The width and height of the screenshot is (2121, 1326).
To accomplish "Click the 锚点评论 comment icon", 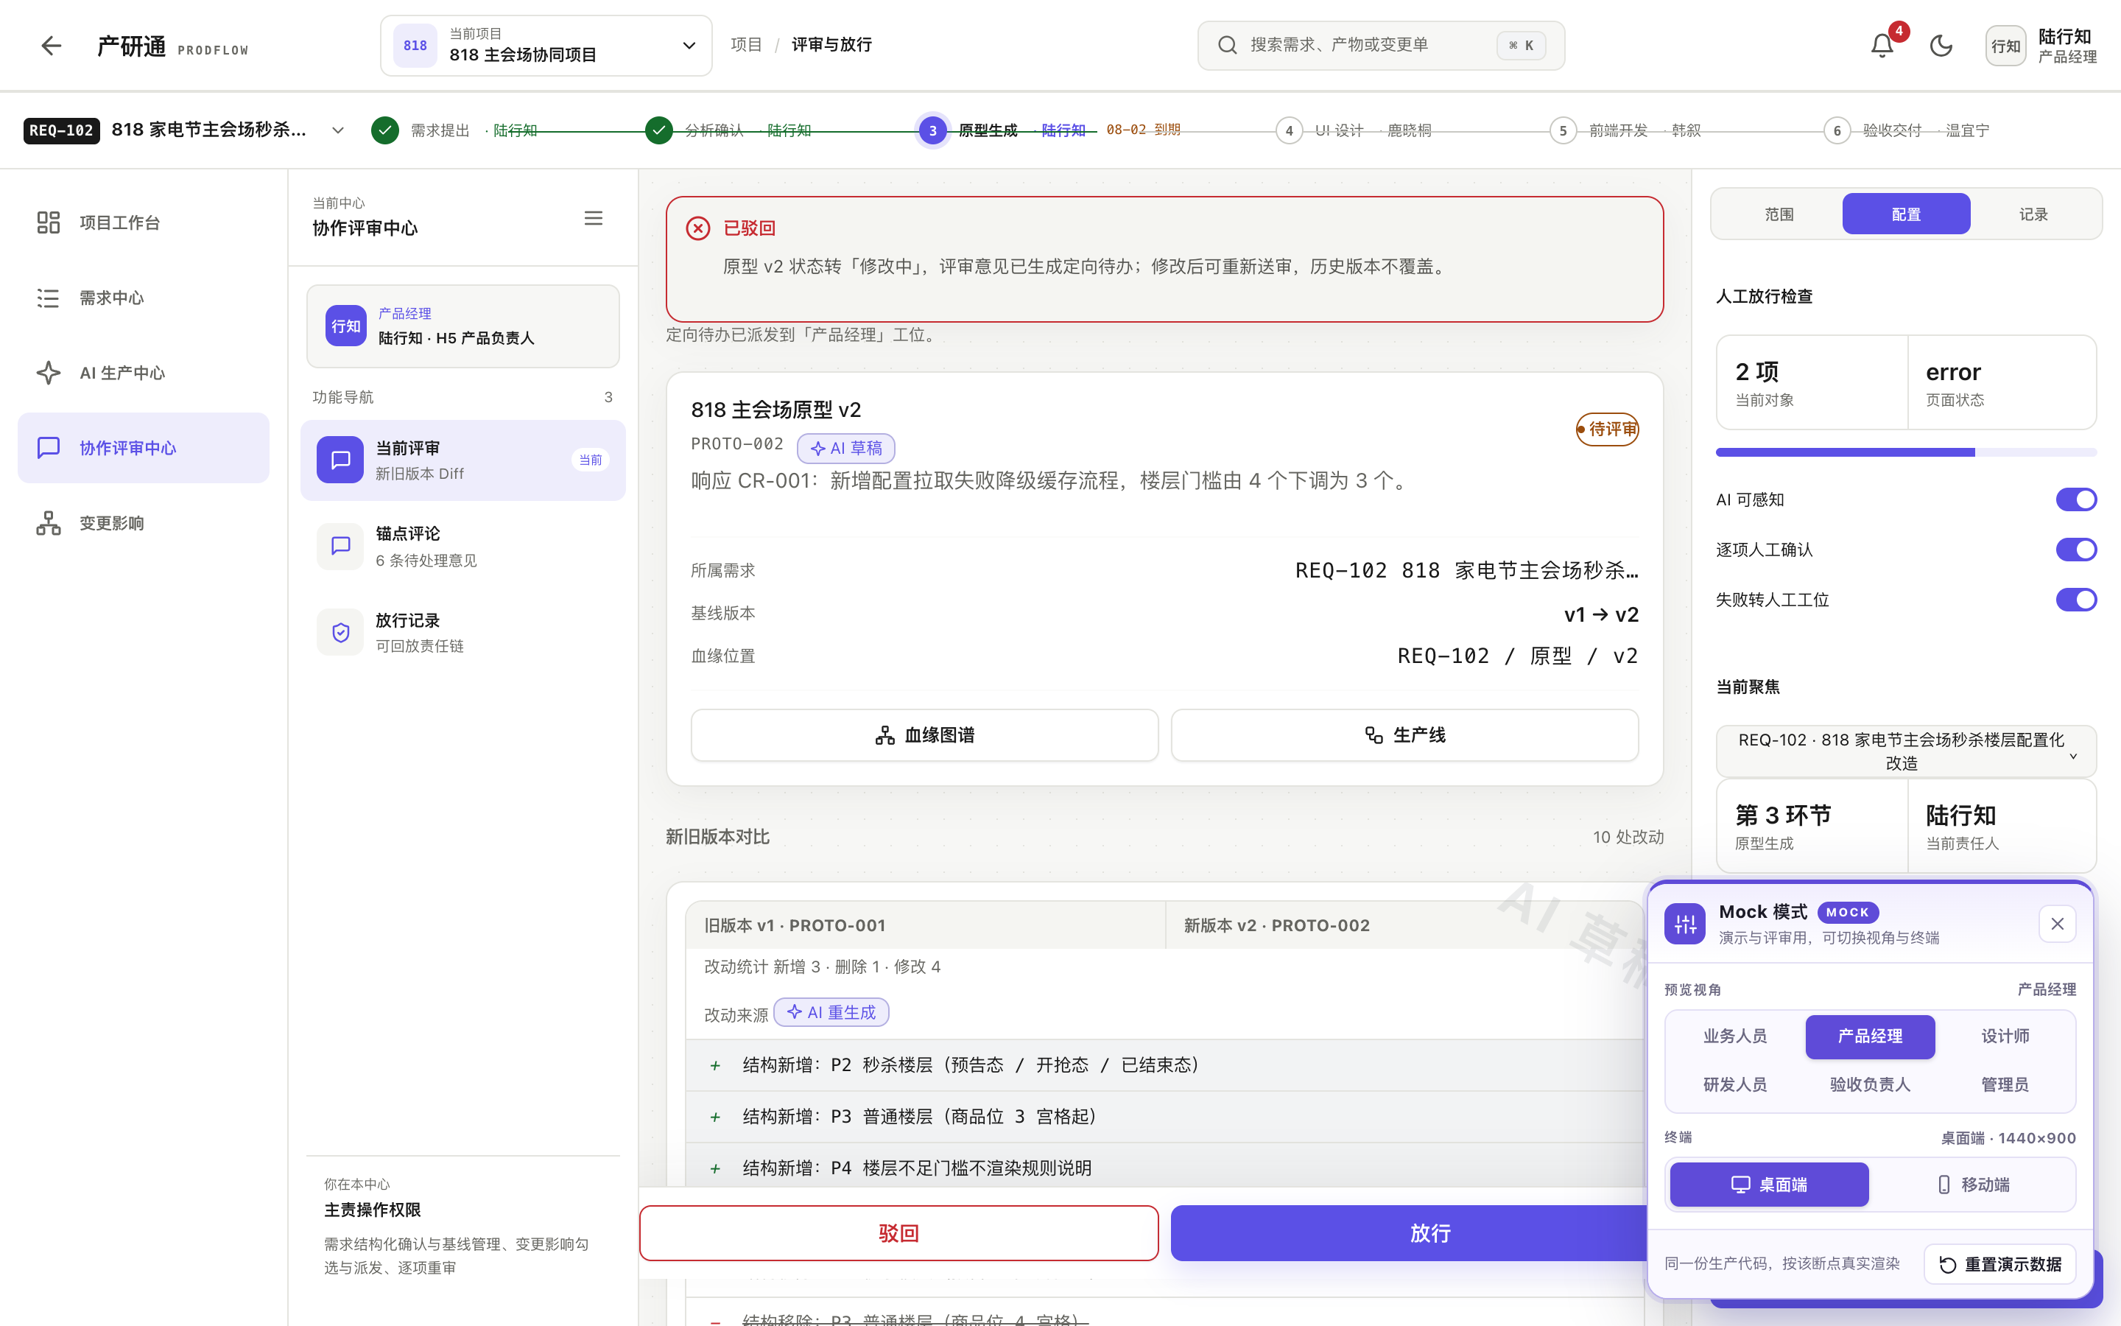I will pyautogui.click(x=340, y=547).
